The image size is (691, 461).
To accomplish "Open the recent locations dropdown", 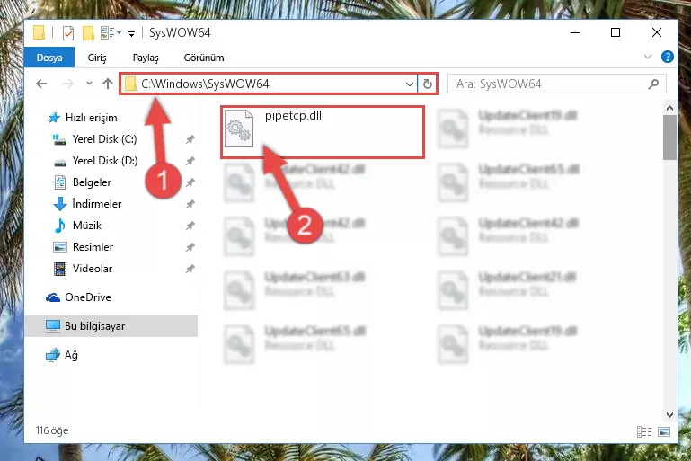I will 89,84.
